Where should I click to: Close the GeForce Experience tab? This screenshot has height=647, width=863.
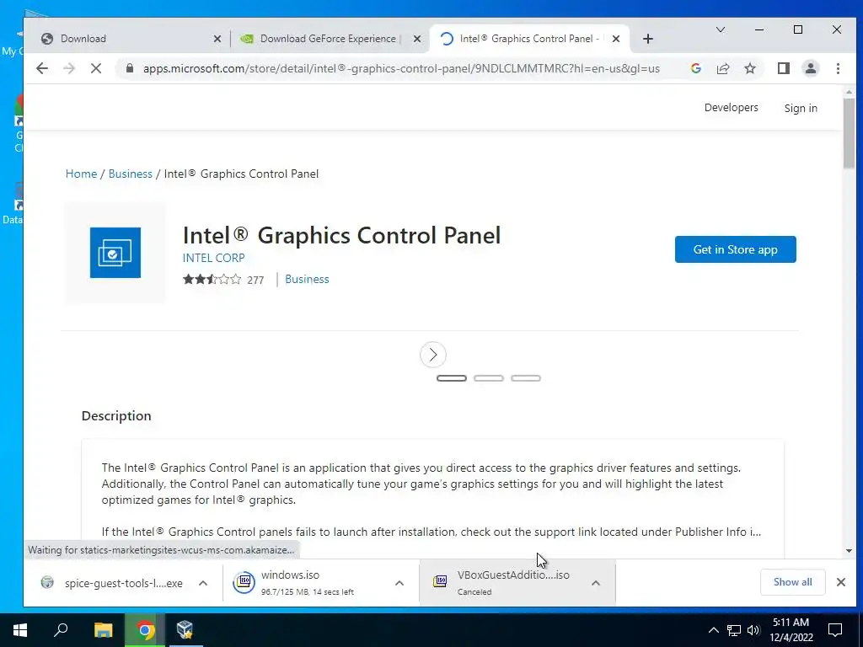pos(416,39)
